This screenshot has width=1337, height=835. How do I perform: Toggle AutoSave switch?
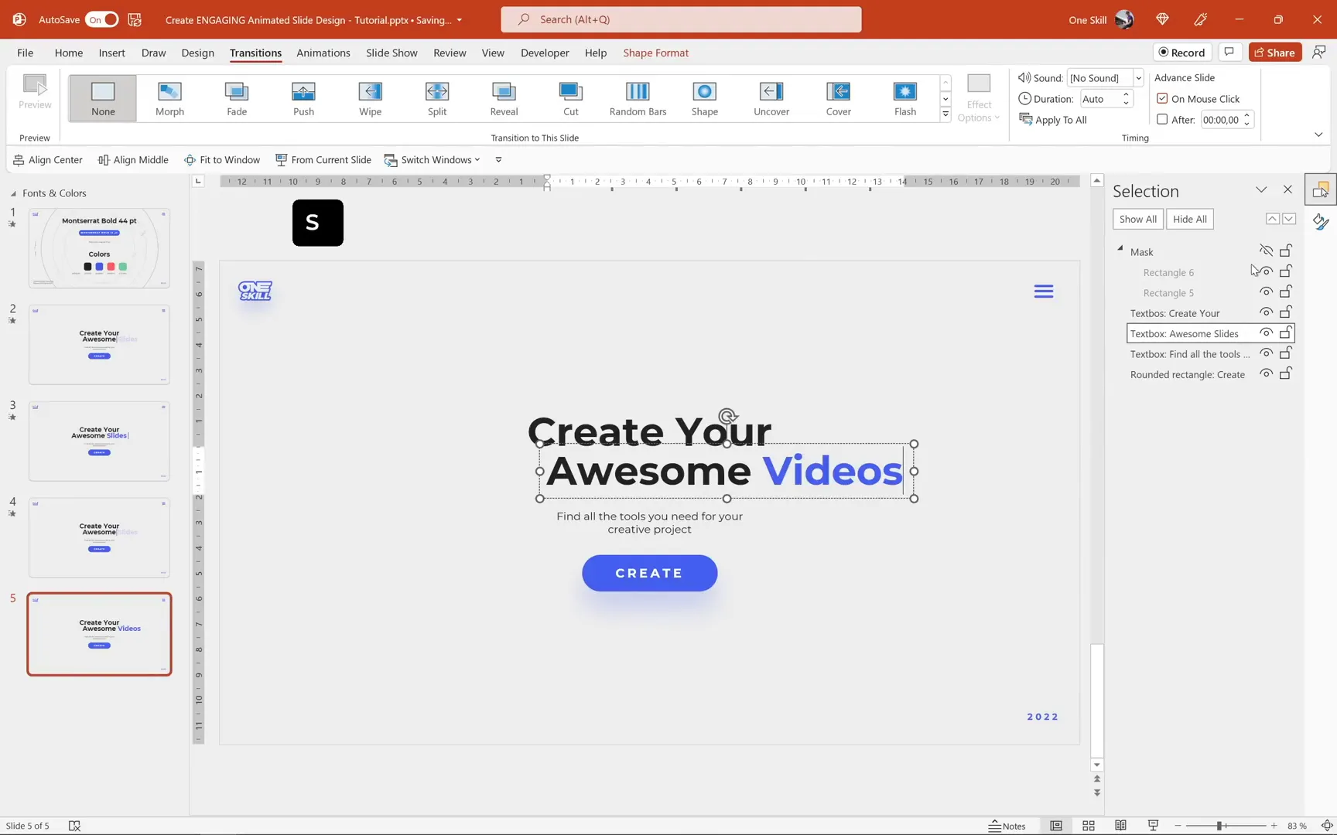pyautogui.click(x=102, y=19)
